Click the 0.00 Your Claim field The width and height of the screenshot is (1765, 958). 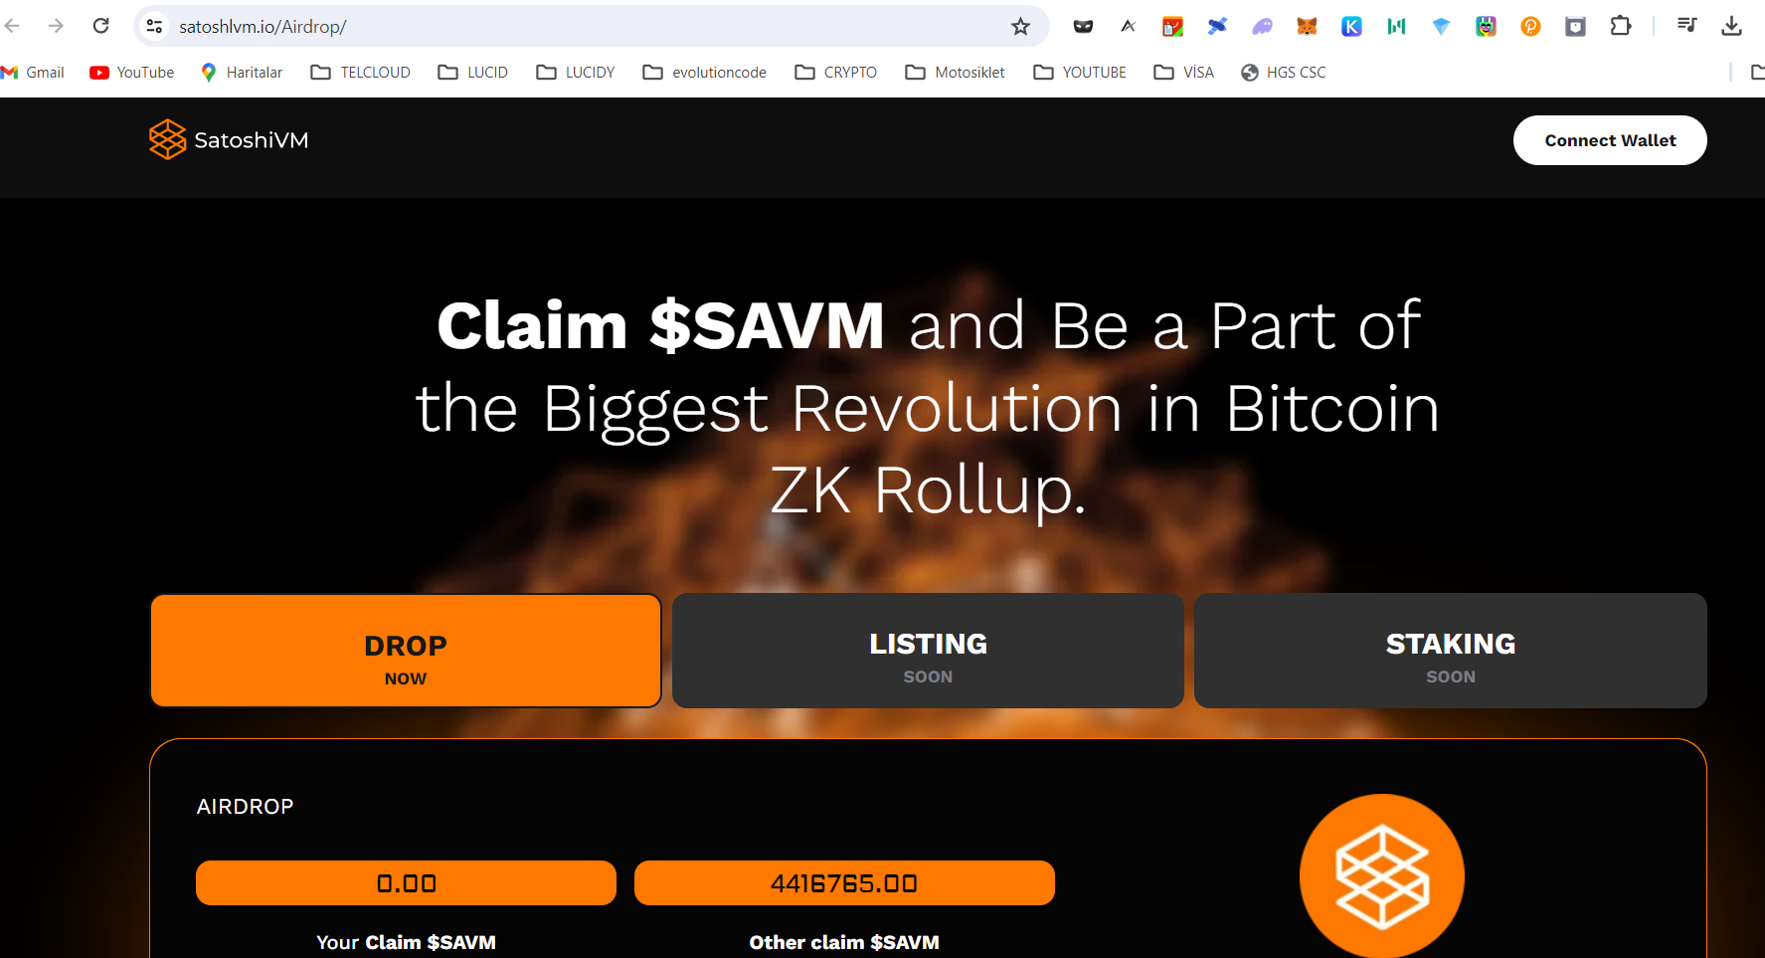[406, 883]
